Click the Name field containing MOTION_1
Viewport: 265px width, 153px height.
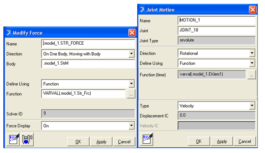point(217,20)
